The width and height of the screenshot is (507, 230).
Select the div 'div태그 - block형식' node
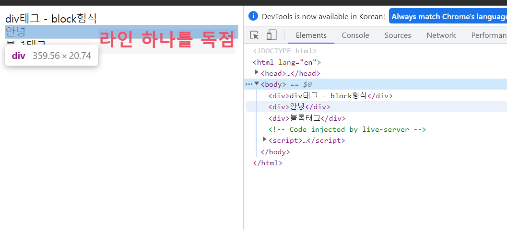click(330, 96)
